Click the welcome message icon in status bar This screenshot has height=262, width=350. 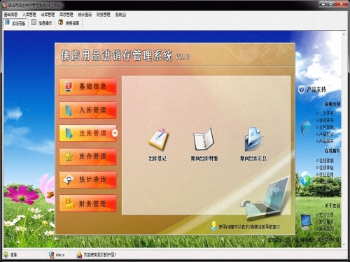pyautogui.click(x=79, y=255)
